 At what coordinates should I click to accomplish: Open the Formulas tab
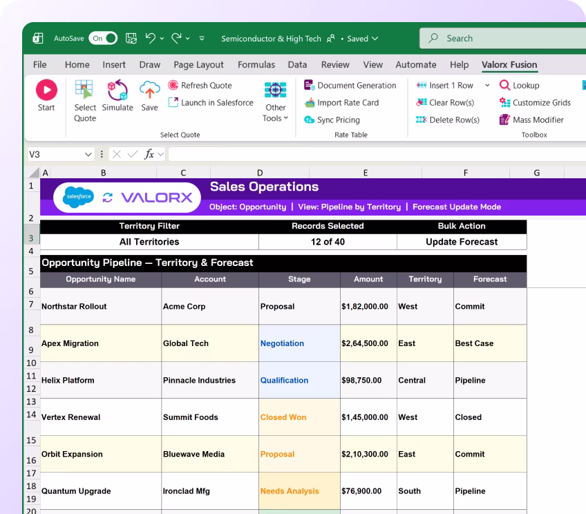coord(256,65)
